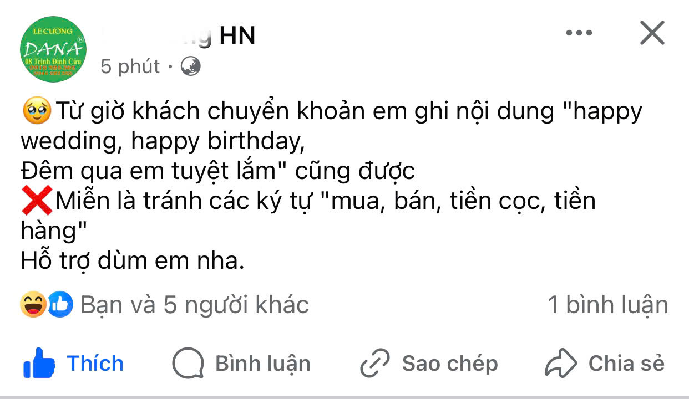Open the "1 bình luận" comments link
Image resolution: width=689 pixels, height=399 pixels.
tap(608, 305)
